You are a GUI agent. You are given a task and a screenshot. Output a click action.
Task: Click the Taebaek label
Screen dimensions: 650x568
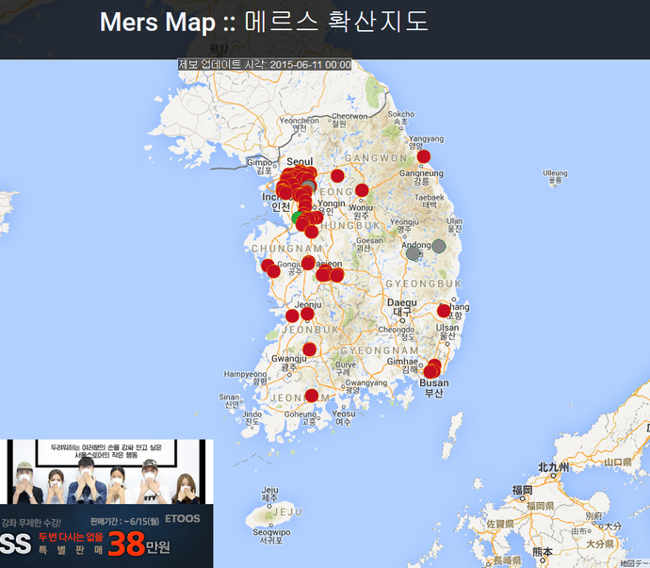pos(429,201)
